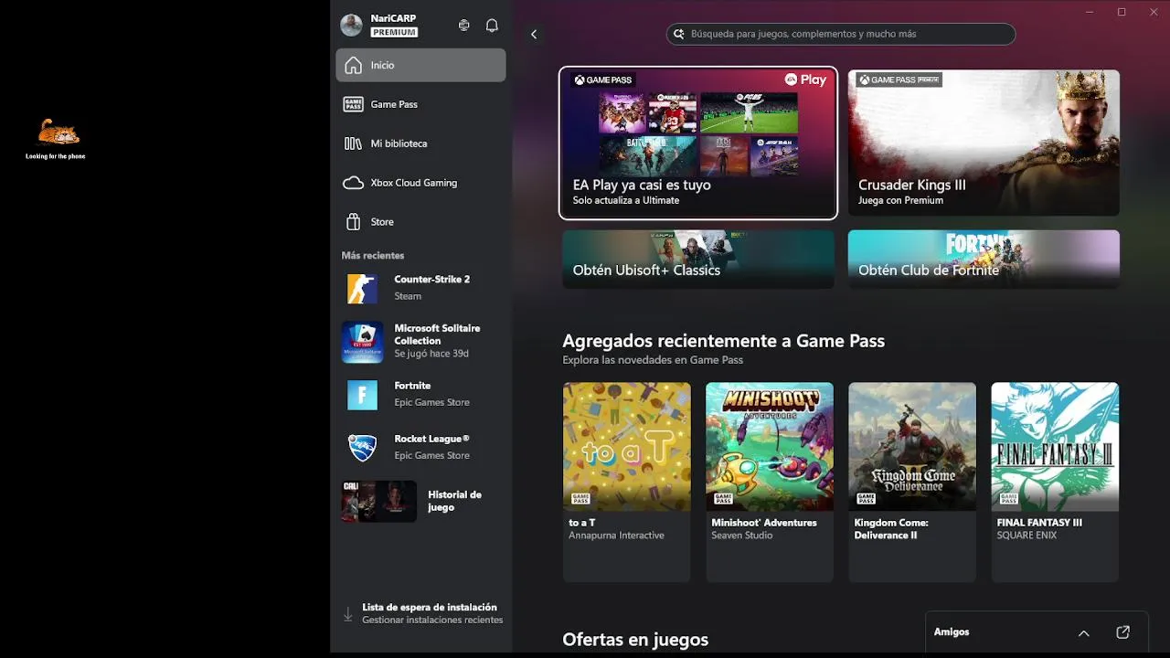
Task: Open the Crusader Kings III banner
Action: pyautogui.click(x=984, y=143)
